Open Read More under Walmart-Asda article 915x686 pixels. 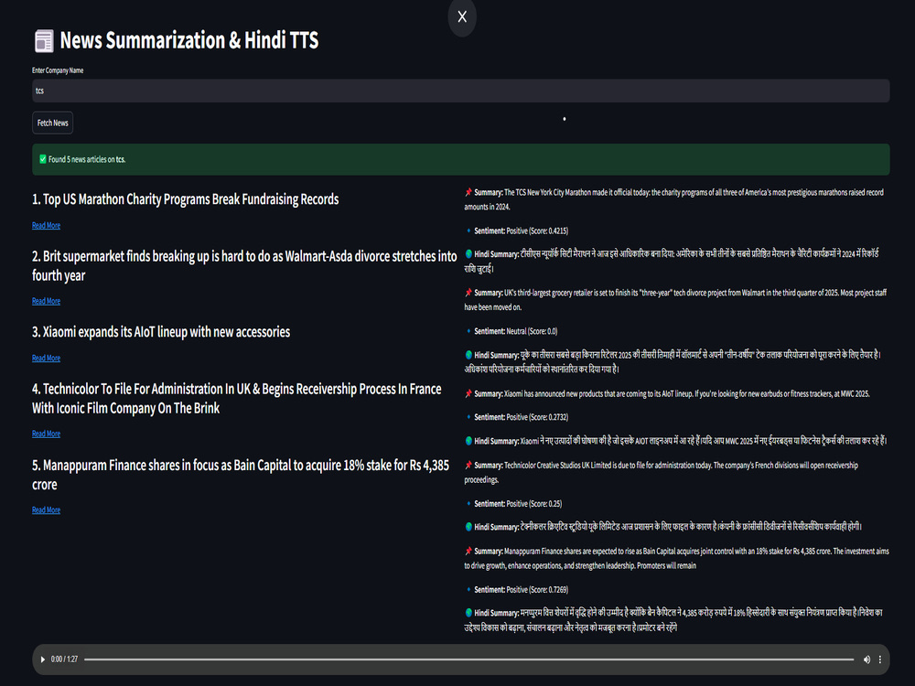point(46,301)
